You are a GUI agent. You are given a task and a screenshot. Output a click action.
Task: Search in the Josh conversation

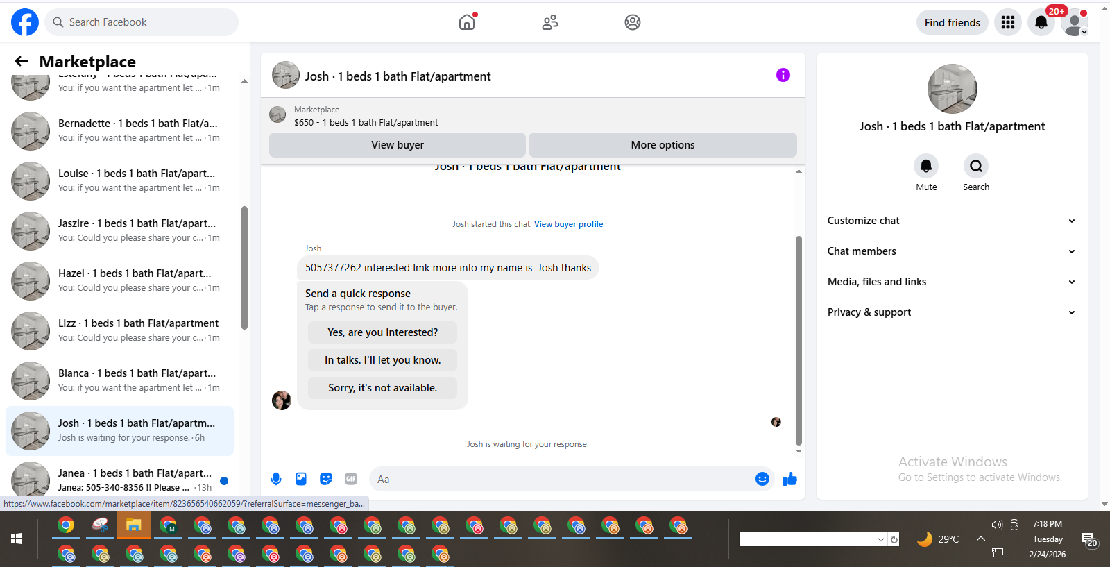(x=976, y=166)
